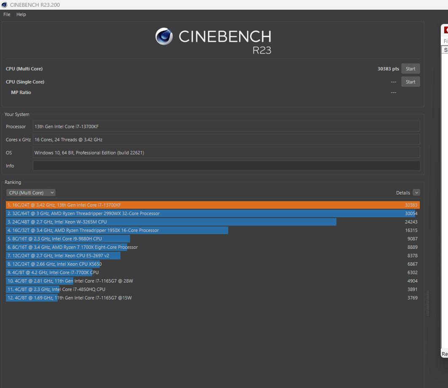448x388 pixels.
Task: Click the 30054 score value
Action: 411,213
